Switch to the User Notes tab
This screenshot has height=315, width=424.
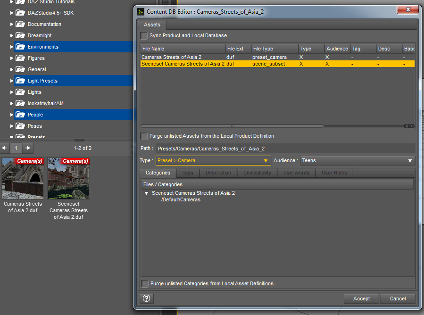(334, 173)
